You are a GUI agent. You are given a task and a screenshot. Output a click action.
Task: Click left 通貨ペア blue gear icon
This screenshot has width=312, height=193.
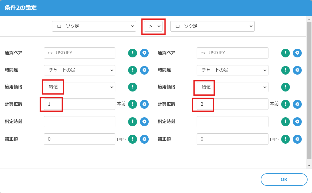tap(144, 53)
